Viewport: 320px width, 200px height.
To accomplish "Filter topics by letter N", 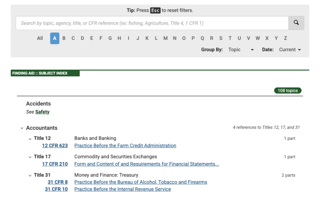I will click(175, 38).
